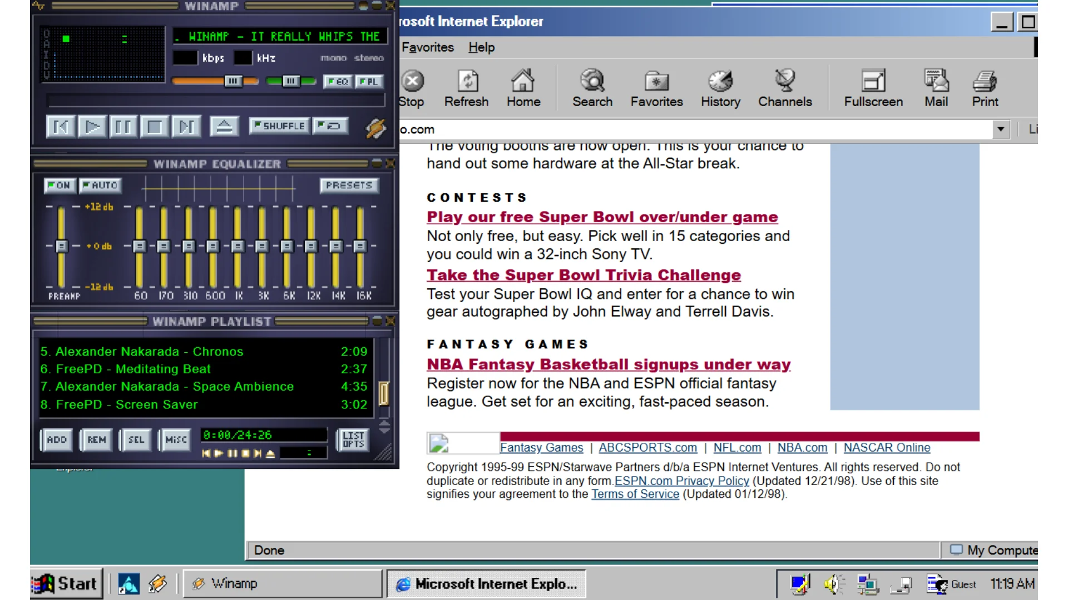Start playback with Winamp's play button
Viewport: 1068px width, 600px height.
92,127
